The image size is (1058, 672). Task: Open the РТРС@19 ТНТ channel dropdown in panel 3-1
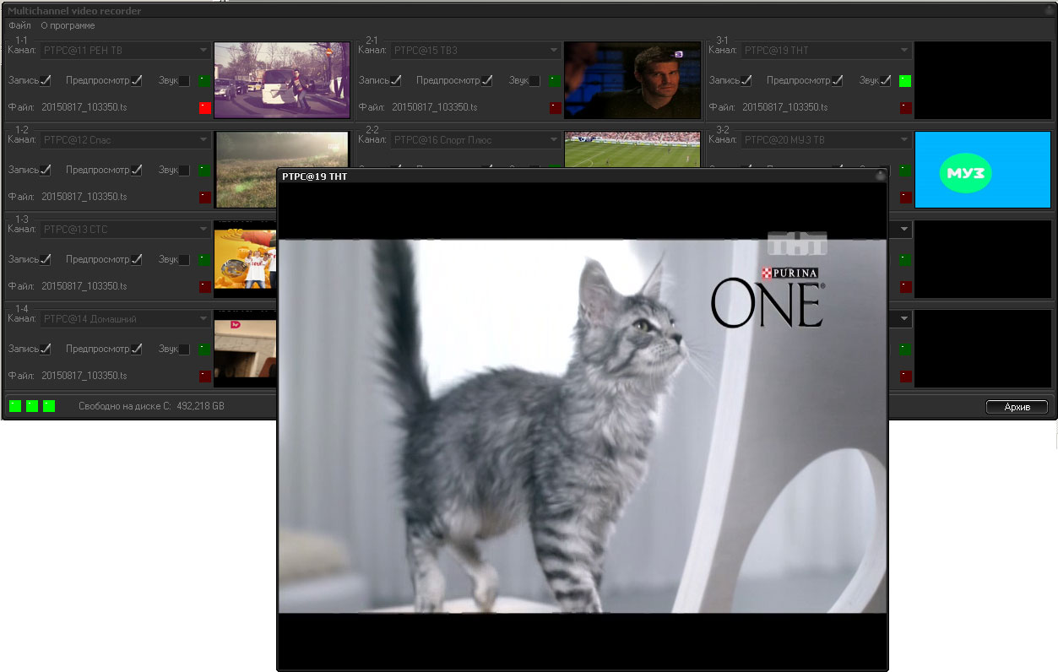826,51
